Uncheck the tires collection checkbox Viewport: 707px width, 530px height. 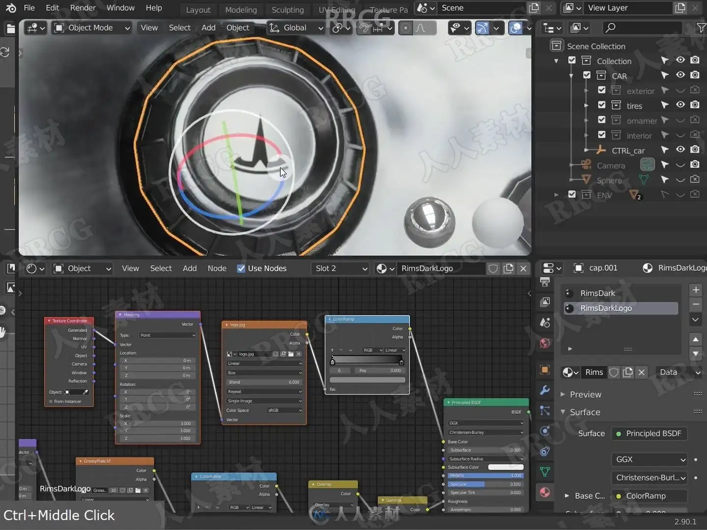[x=601, y=105]
